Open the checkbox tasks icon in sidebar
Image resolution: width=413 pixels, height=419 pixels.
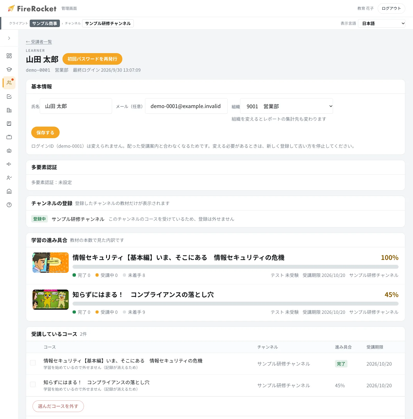tap(9, 96)
